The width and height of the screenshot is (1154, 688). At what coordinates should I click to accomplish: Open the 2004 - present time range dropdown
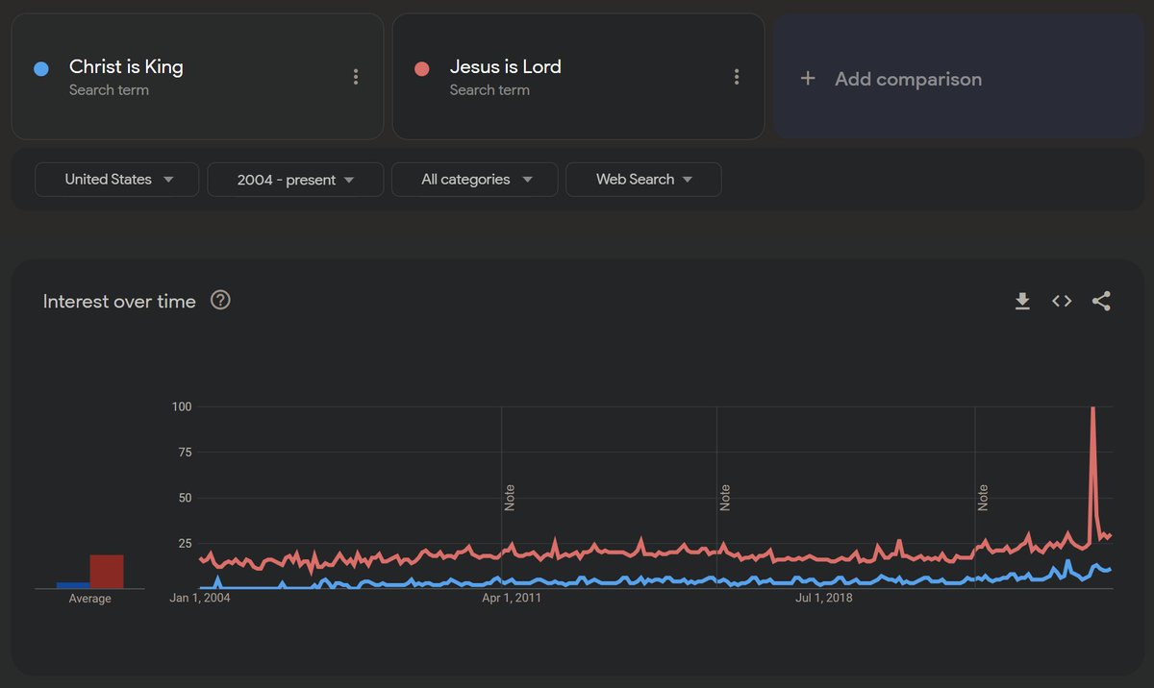coord(295,180)
